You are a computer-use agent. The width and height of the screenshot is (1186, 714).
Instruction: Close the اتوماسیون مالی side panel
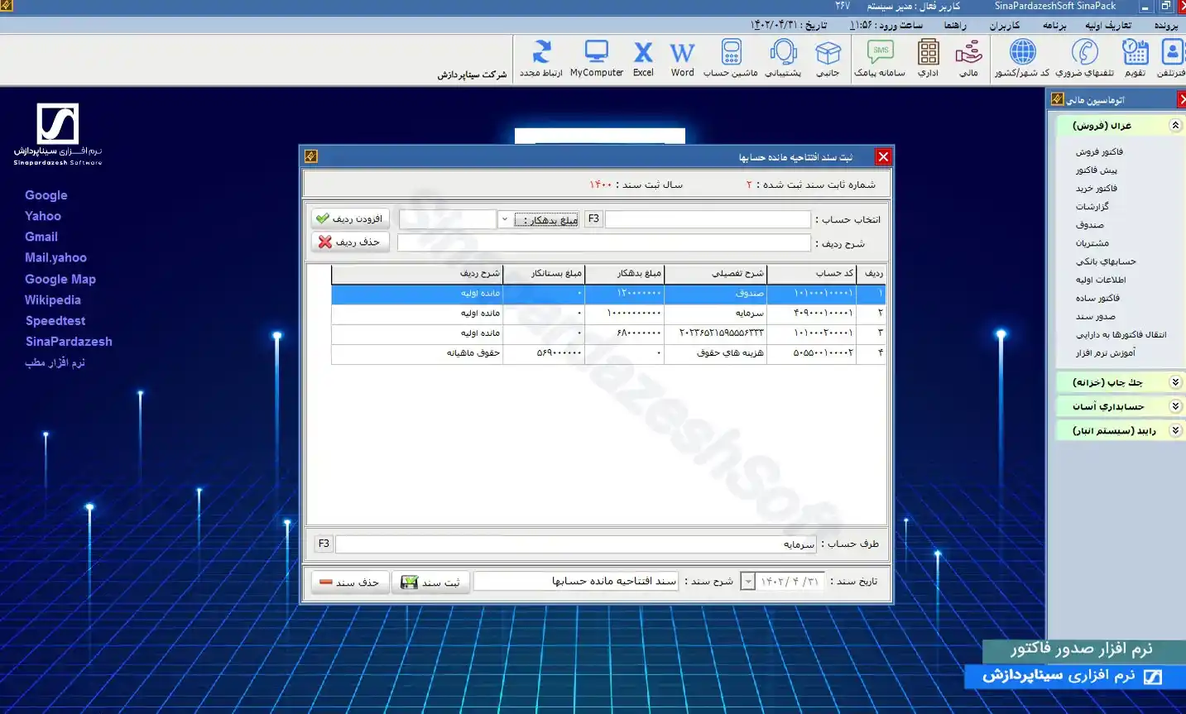tap(1182, 99)
